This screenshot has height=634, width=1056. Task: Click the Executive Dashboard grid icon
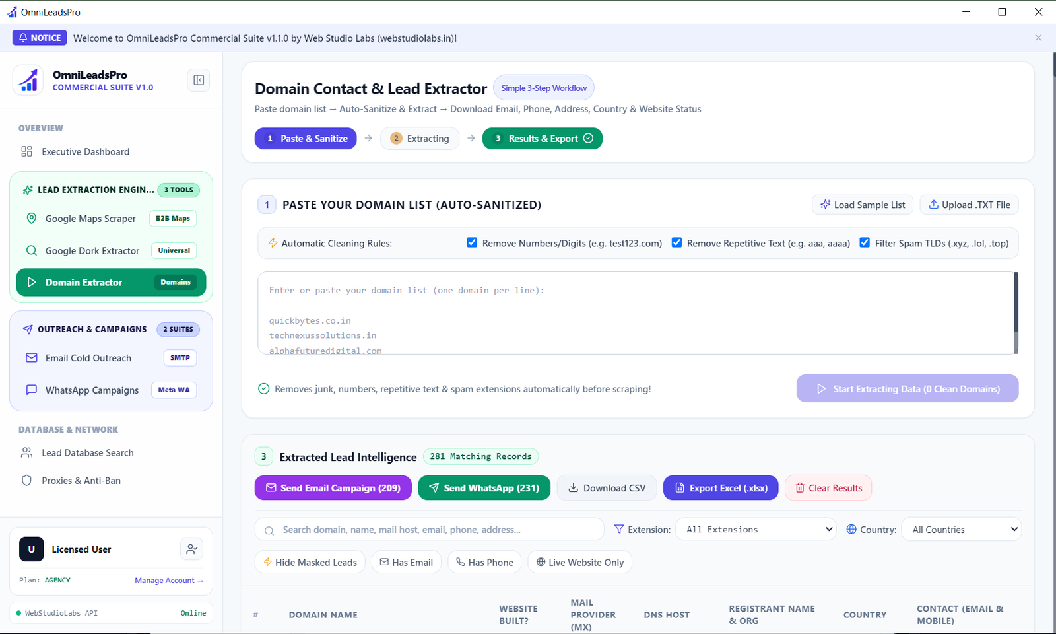pos(26,151)
